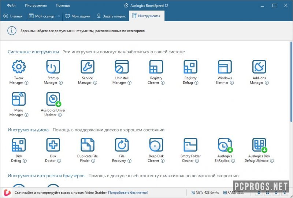Show info for Service Manager
Screen dimensions: 293x198
click(x=95, y=83)
